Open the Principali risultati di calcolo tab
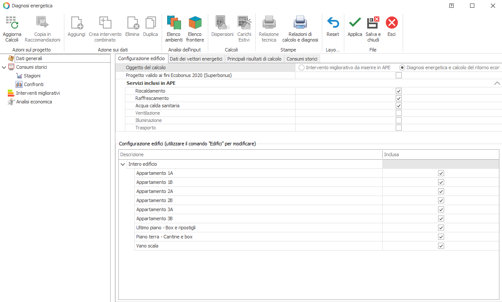Image resolution: width=502 pixels, height=302 pixels. pos(254,59)
